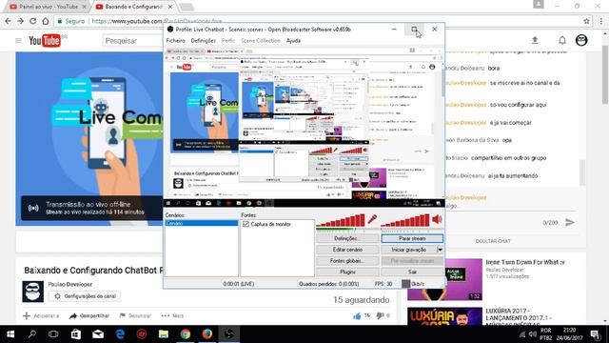Click the Sair button in OBS

pyautogui.click(x=412, y=272)
